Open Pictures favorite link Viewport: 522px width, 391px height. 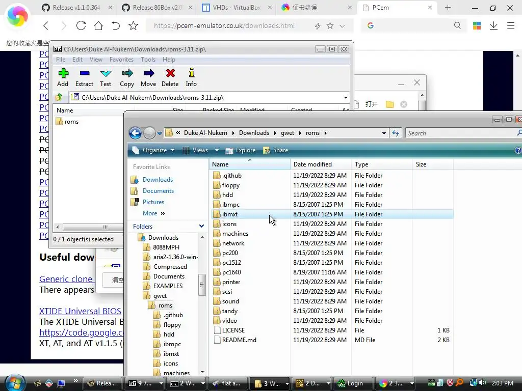[x=153, y=202]
